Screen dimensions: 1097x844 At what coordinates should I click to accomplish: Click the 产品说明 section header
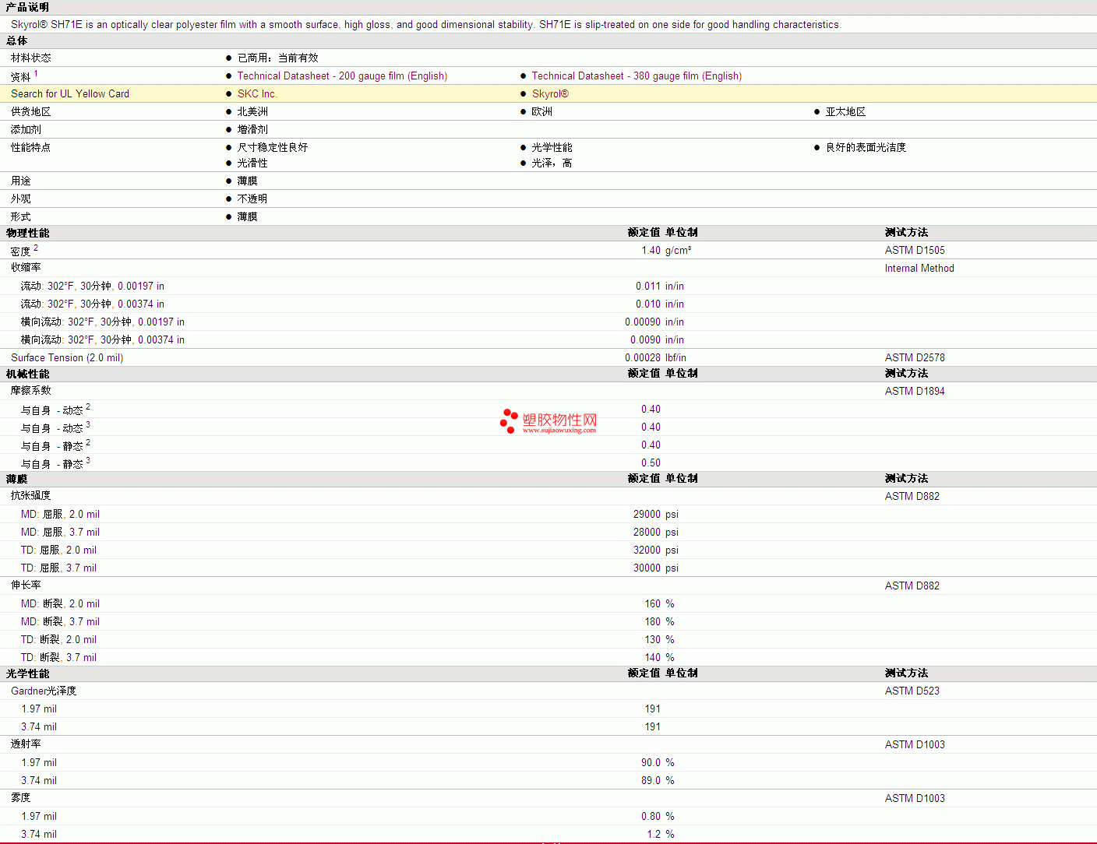tap(27, 7)
